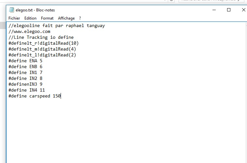The image size is (247, 163).
Task: Click the line '#define ENB 6'
Action: tap(25, 67)
